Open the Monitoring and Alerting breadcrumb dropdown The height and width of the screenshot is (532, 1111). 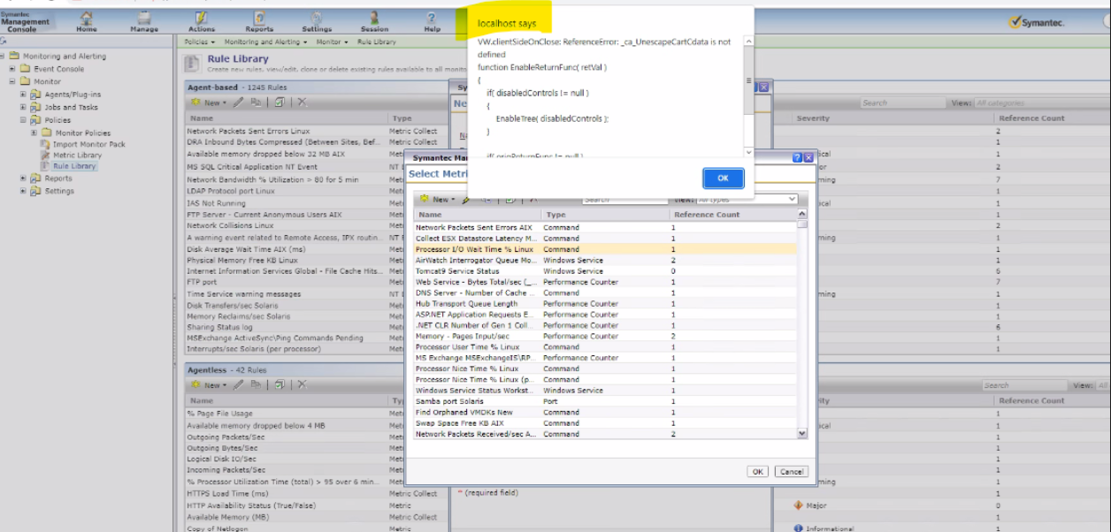pos(265,42)
